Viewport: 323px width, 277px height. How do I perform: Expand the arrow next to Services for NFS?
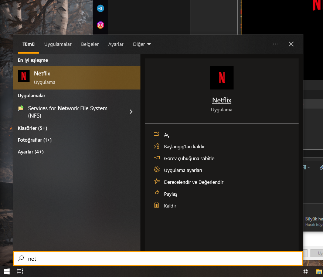pos(131,112)
